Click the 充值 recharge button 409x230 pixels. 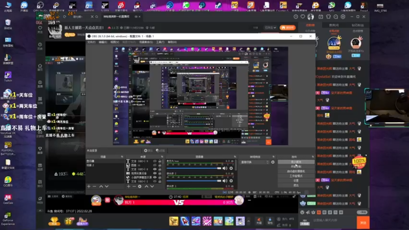259,221
